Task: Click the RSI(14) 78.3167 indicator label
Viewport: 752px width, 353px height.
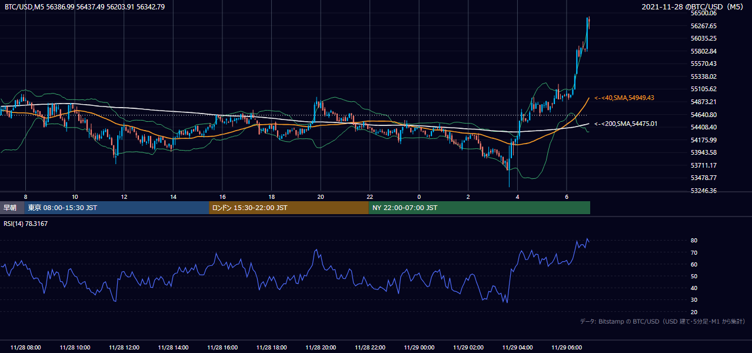Action: (x=26, y=224)
